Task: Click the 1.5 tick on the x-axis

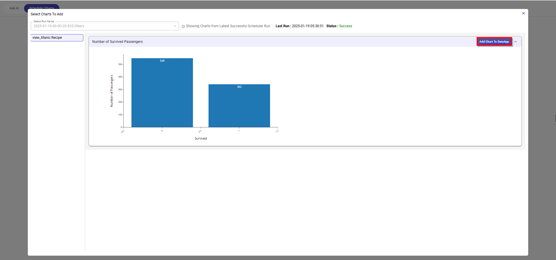Action: 277,131
